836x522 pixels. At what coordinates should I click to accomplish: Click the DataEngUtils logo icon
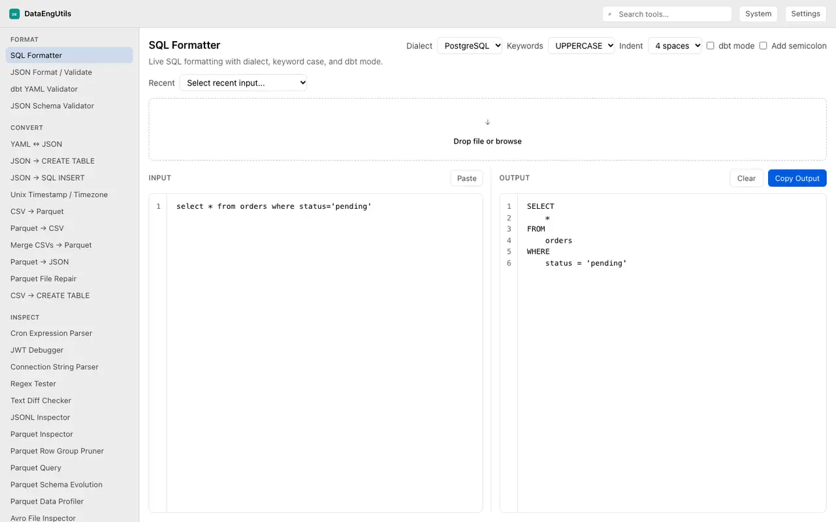coord(14,14)
